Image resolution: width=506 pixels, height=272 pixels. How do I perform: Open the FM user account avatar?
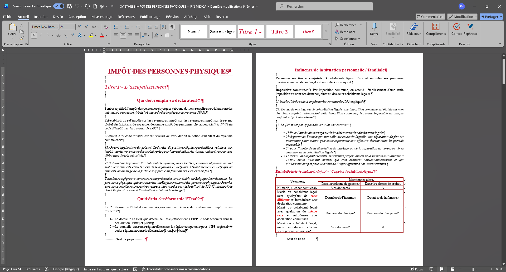point(461,6)
